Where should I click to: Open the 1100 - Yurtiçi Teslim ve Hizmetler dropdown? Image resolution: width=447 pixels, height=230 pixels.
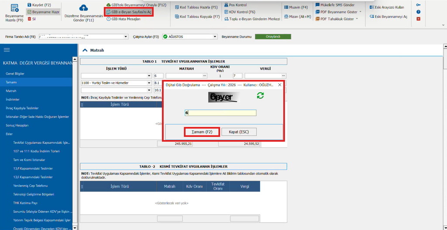[149, 83]
